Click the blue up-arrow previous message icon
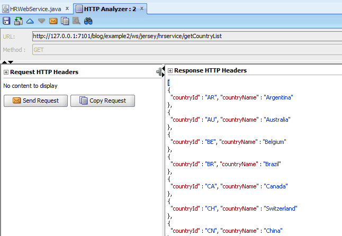The image size is (342, 236). pyautogui.click(x=30, y=21)
